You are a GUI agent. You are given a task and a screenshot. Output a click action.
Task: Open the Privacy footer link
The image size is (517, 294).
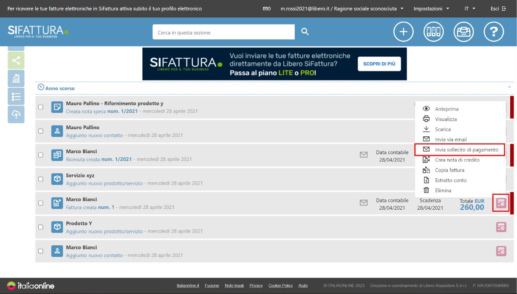256,286
